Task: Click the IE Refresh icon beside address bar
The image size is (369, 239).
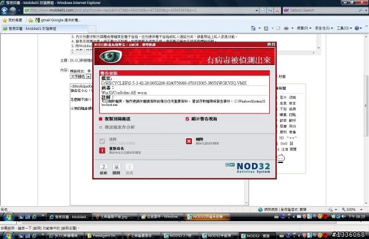Action: pyautogui.click(x=270, y=10)
